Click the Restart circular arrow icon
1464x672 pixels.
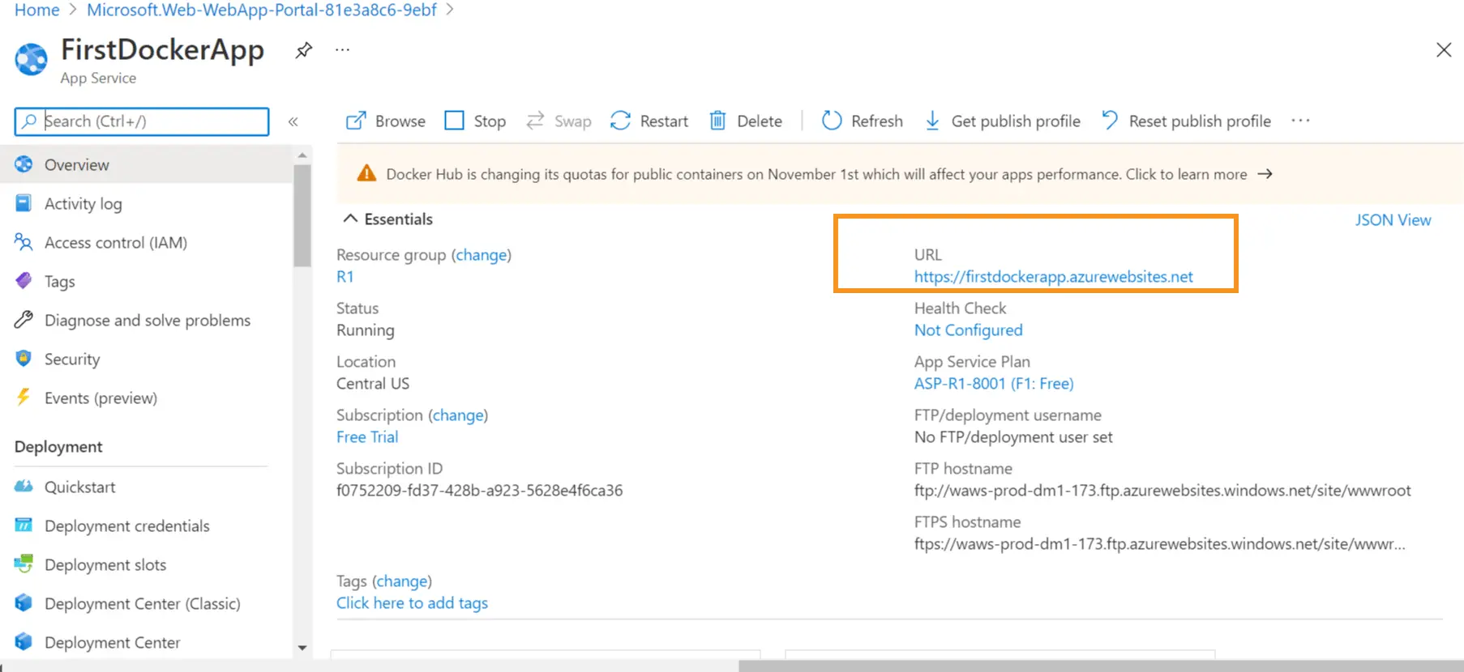click(x=620, y=121)
